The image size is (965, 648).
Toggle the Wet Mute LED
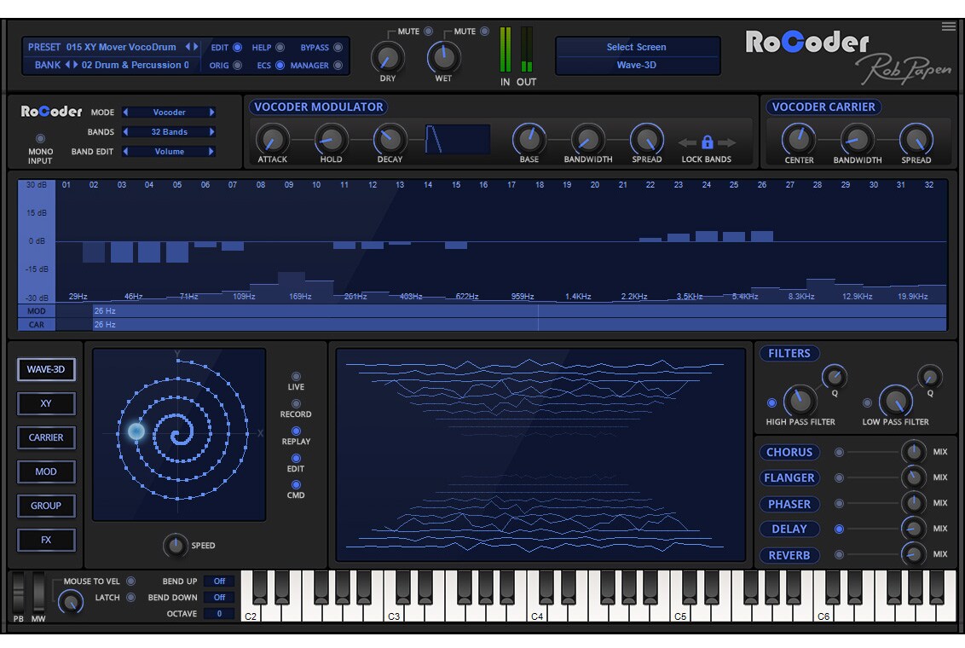[484, 32]
